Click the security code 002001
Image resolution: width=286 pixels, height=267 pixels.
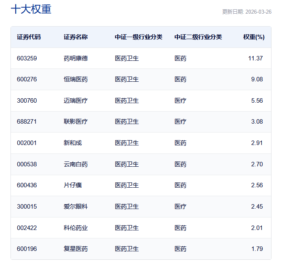(27, 143)
